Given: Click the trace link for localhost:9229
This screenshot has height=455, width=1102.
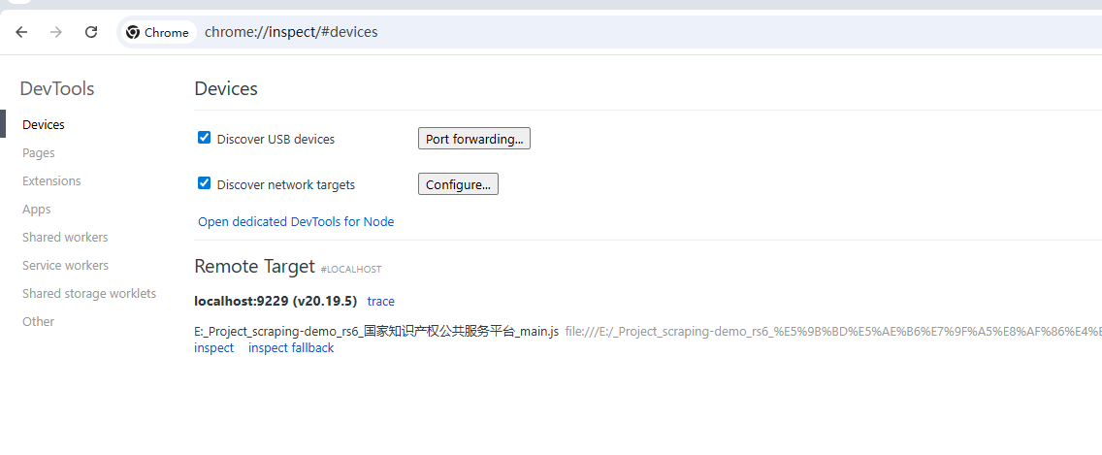Looking at the screenshot, I should tap(380, 301).
